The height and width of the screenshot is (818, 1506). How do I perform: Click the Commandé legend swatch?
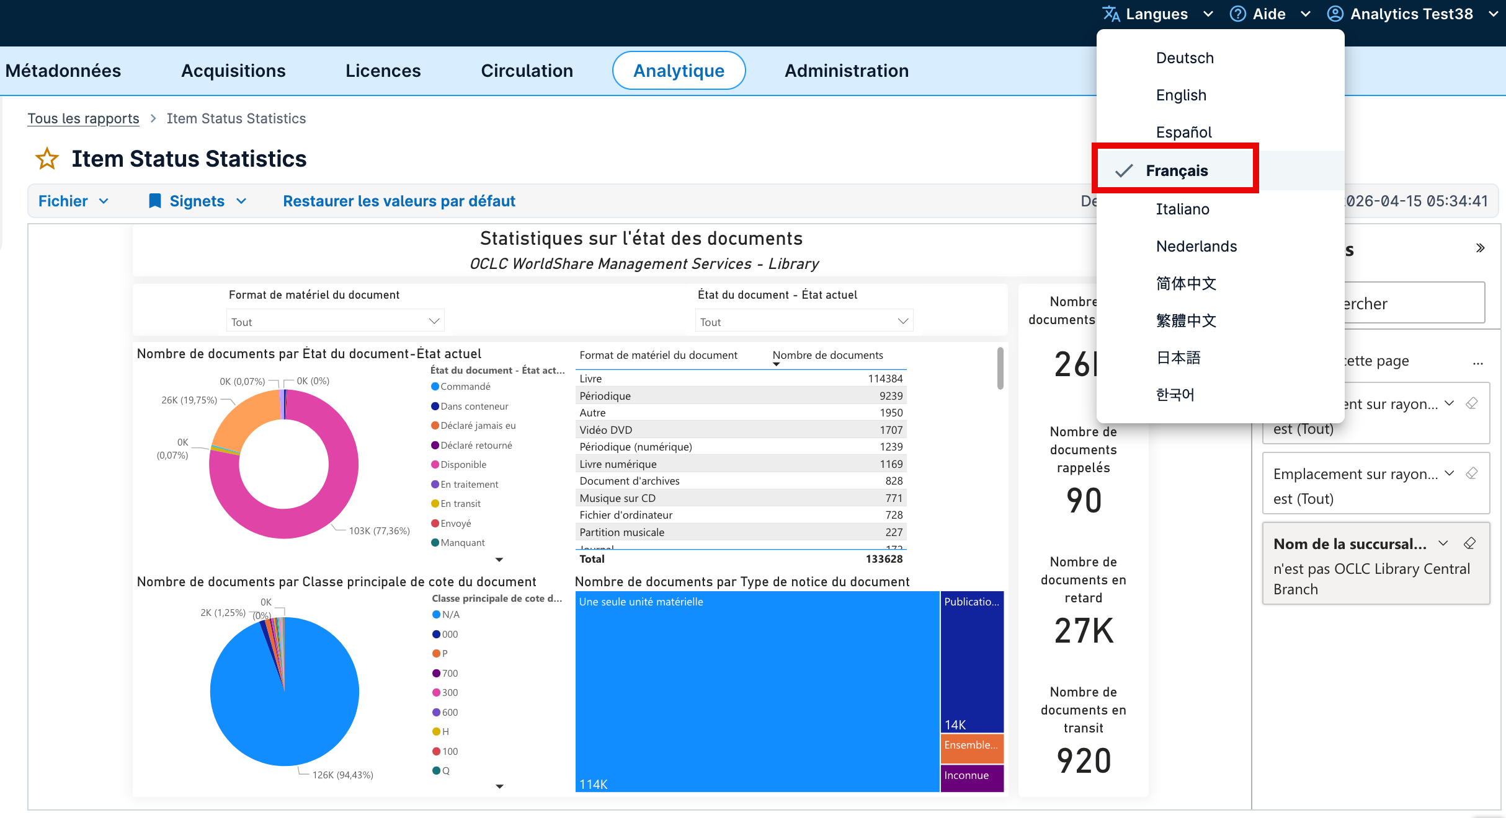click(435, 387)
